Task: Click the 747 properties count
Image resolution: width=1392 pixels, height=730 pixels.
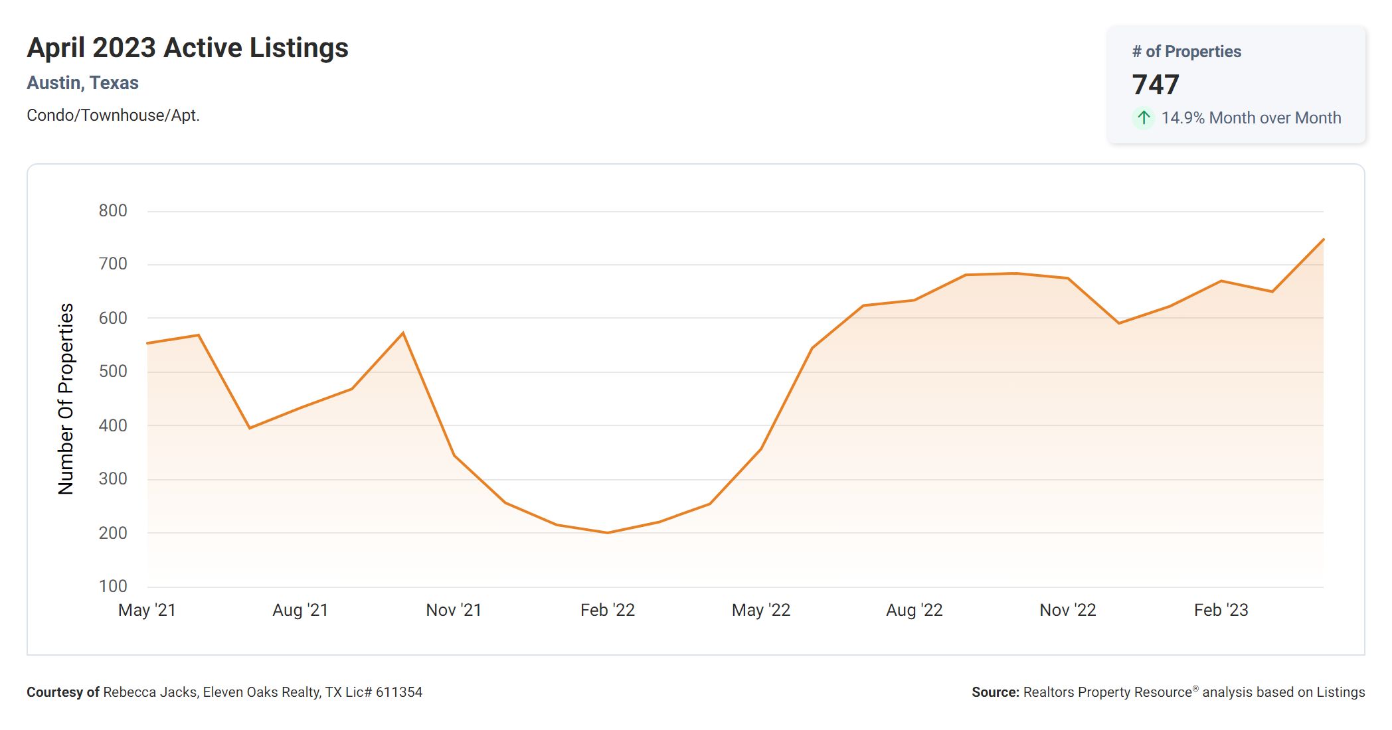Action: 1156,85
